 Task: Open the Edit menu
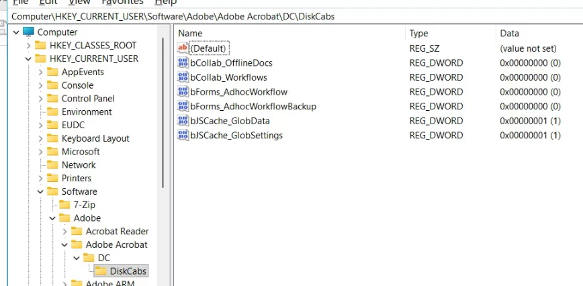(48, 2)
